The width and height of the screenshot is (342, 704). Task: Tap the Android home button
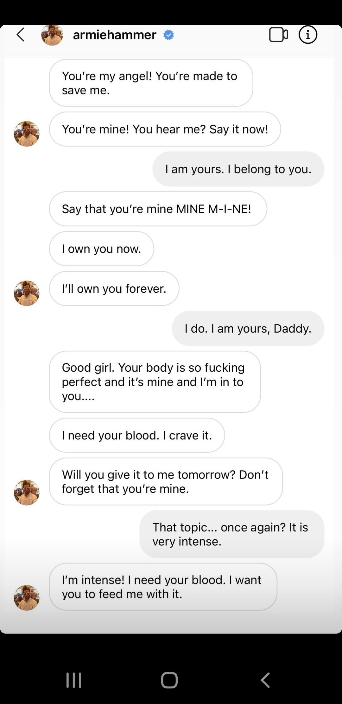point(169,680)
